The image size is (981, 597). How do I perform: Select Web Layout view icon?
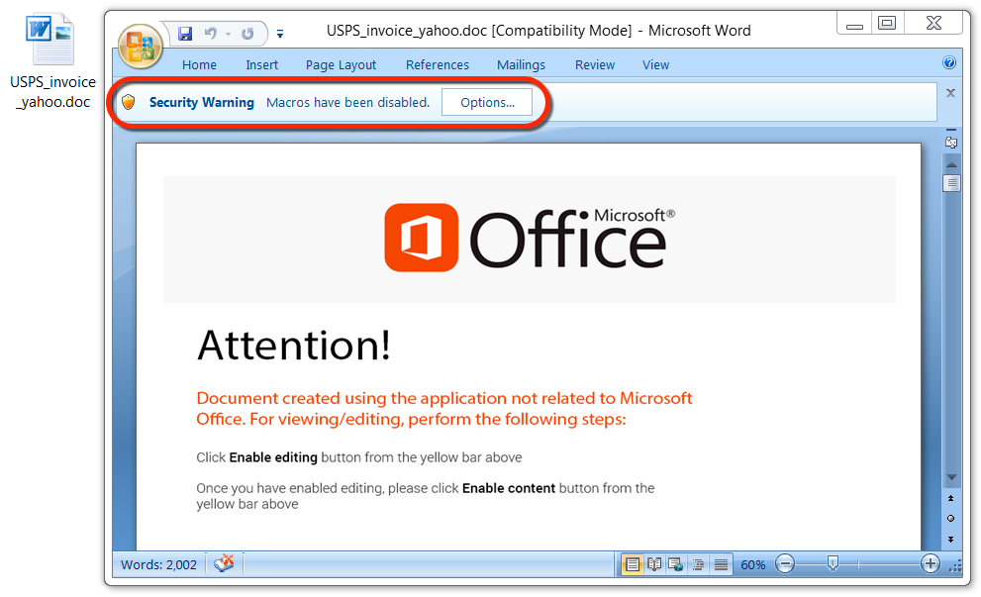(x=676, y=564)
